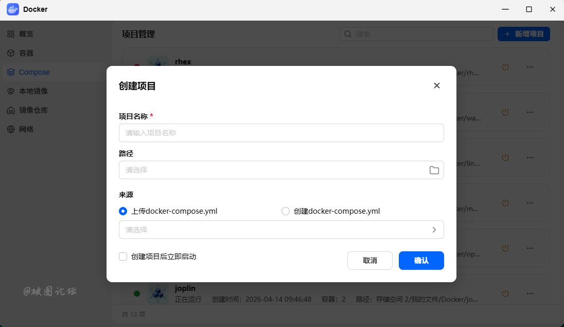
Task: Click the joplin project name
Action: [185, 288]
